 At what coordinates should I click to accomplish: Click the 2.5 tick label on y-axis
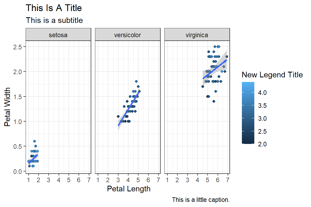click(x=18, y=47)
